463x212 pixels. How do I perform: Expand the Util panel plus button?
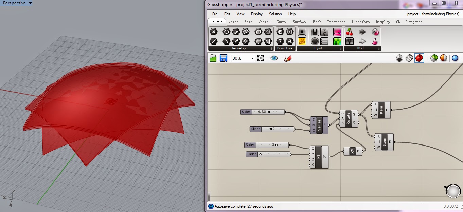[379, 49]
